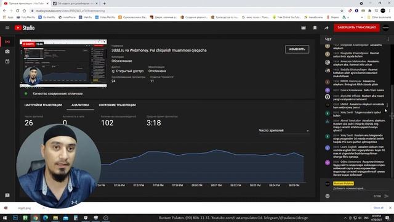
Task: Open three-dot menu on UMAR chat message
Action: point(387,105)
